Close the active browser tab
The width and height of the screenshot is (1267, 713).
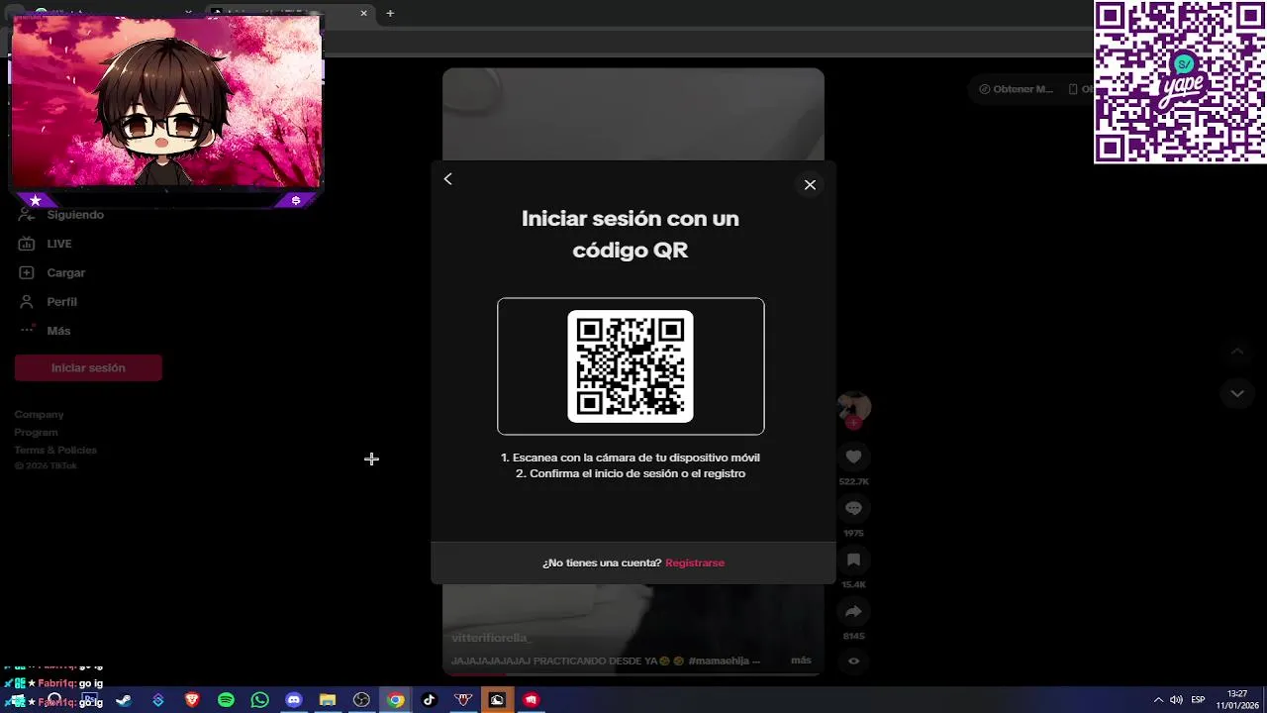point(363,13)
